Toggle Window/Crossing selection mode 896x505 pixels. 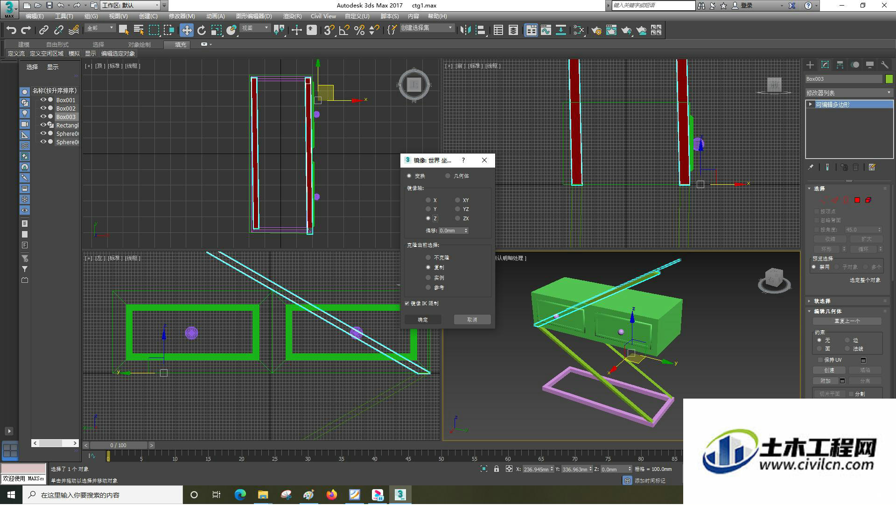[x=168, y=30]
